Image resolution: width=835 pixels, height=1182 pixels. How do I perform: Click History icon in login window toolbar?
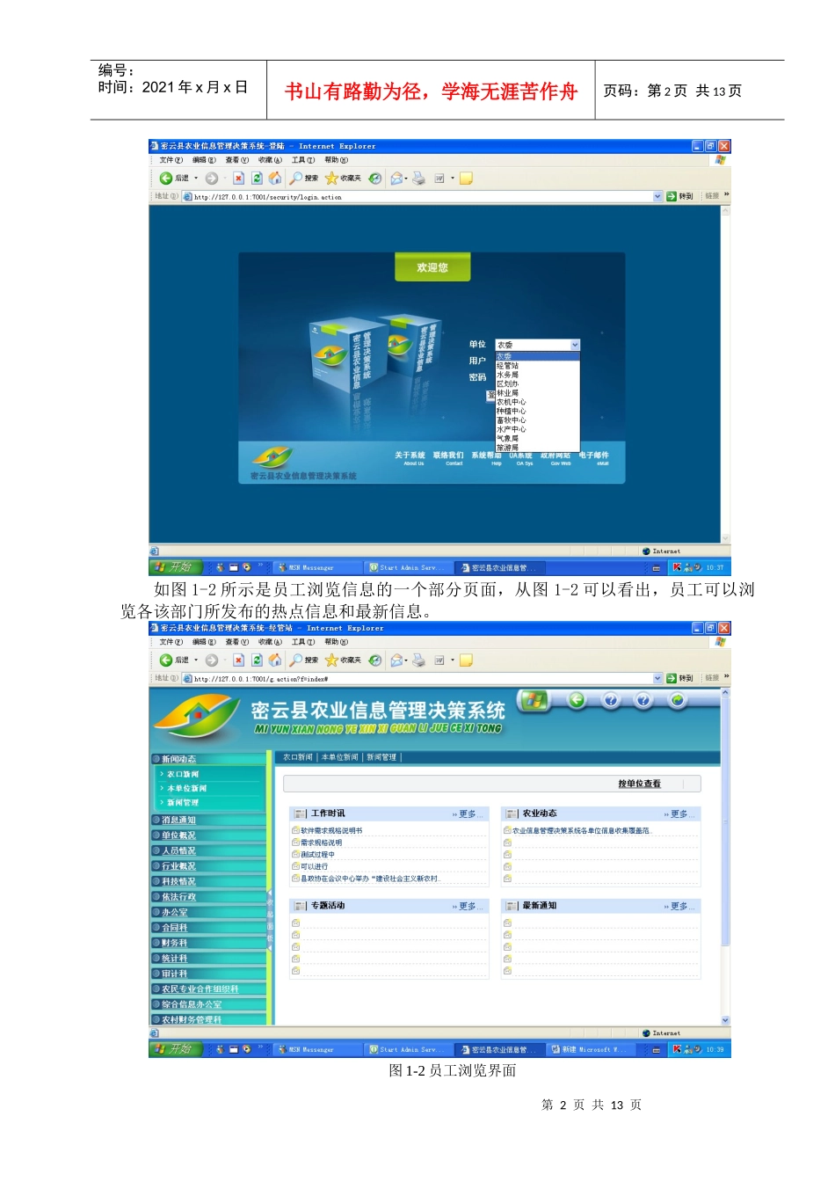375,179
